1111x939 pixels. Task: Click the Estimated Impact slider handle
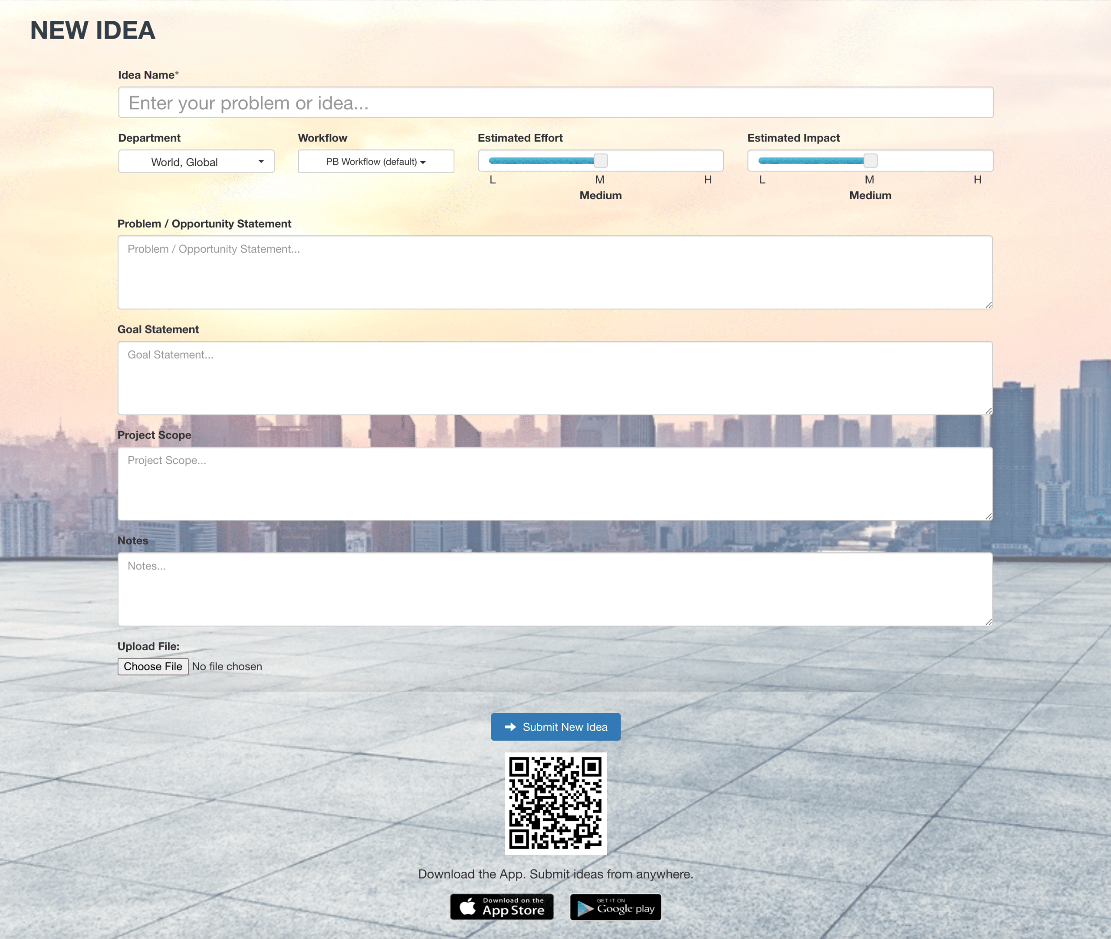pos(871,160)
